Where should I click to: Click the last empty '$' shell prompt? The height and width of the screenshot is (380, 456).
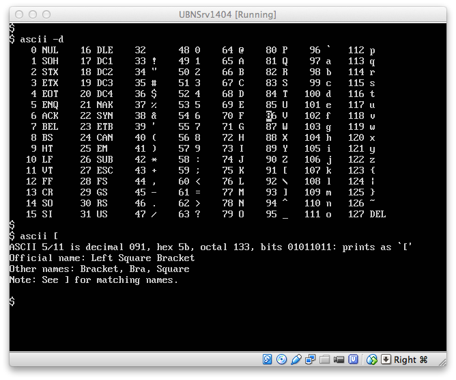pyautogui.click(x=12, y=301)
